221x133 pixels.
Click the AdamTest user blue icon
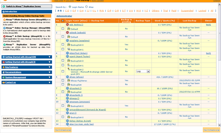(x=67, y=53)
